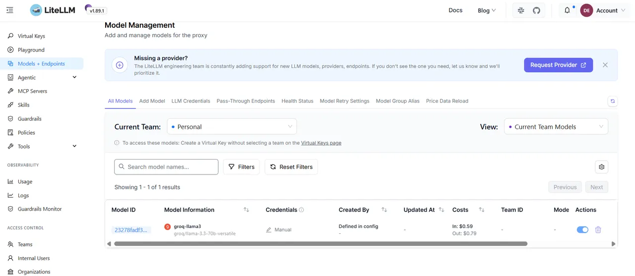Viewport: 635px width, 276px height.
Task: Follow the Virtual Keys page link
Action: [321, 143]
